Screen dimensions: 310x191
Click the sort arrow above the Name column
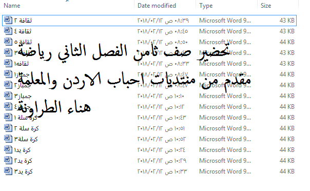coord(67,1)
